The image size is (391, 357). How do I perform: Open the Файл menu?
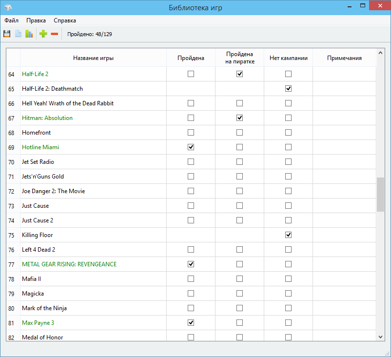point(12,20)
